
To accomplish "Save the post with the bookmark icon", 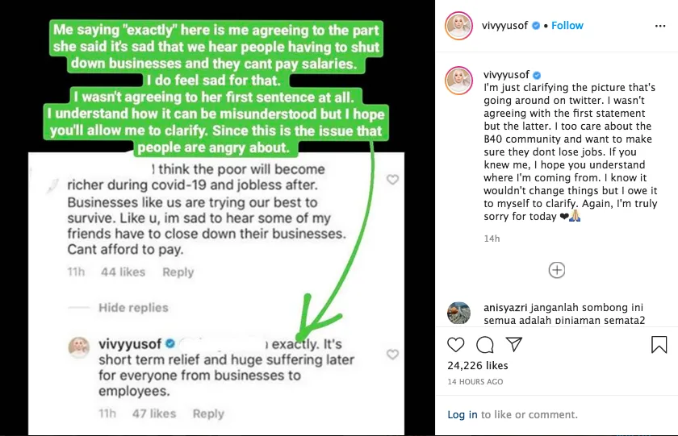I will tap(659, 344).
